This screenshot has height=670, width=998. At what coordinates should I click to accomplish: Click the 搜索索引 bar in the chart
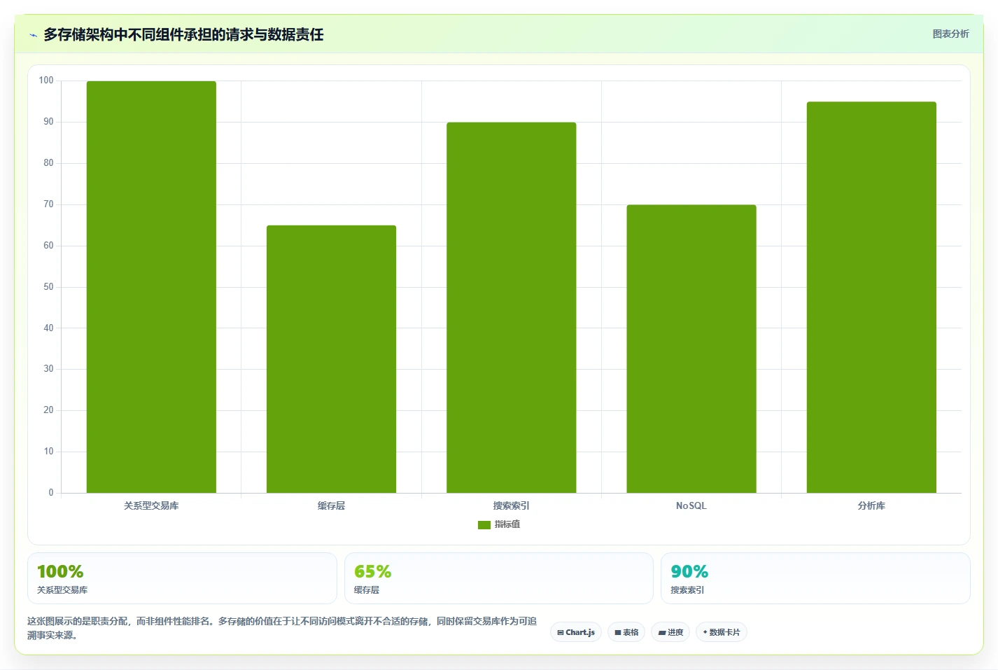(x=512, y=307)
